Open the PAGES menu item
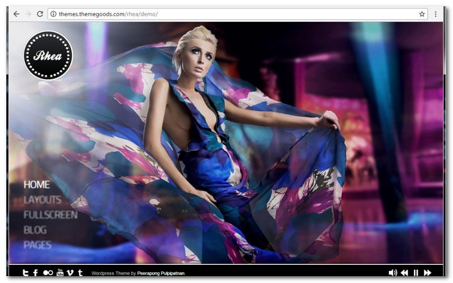 click(37, 245)
